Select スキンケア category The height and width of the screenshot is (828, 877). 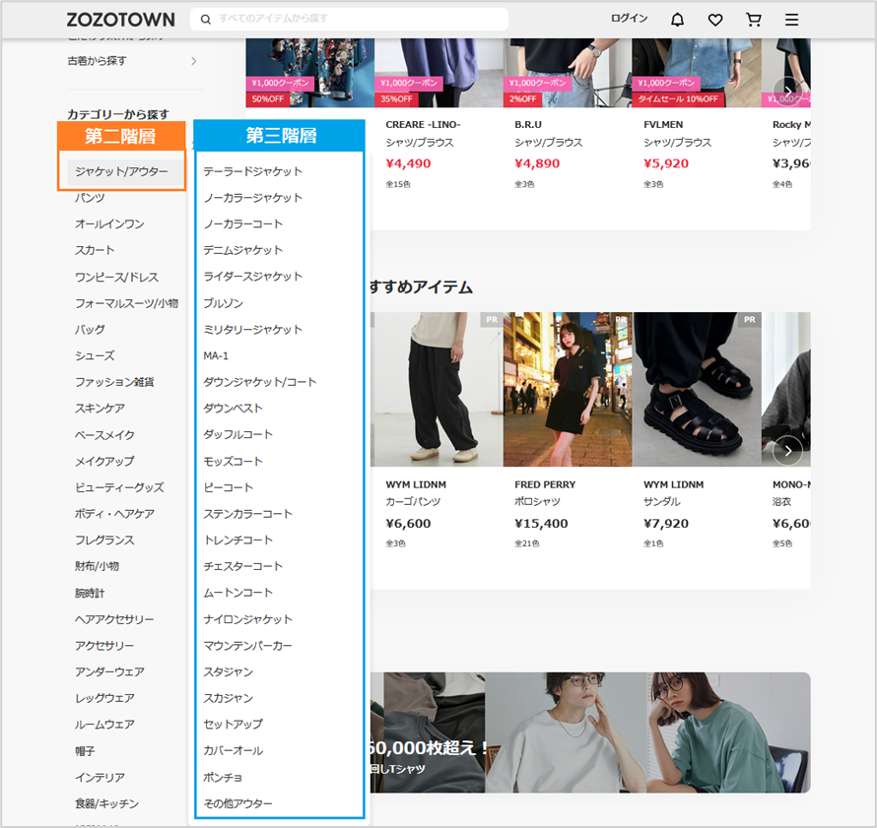click(x=101, y=409)
